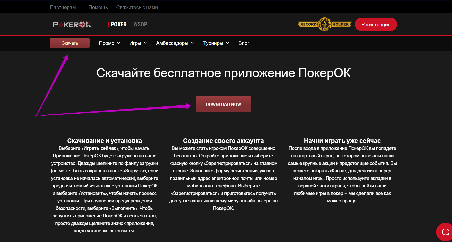This screenshot has width=452, height=242.
Task: Expand the Промо menu
Action: [x=109, y=43]
